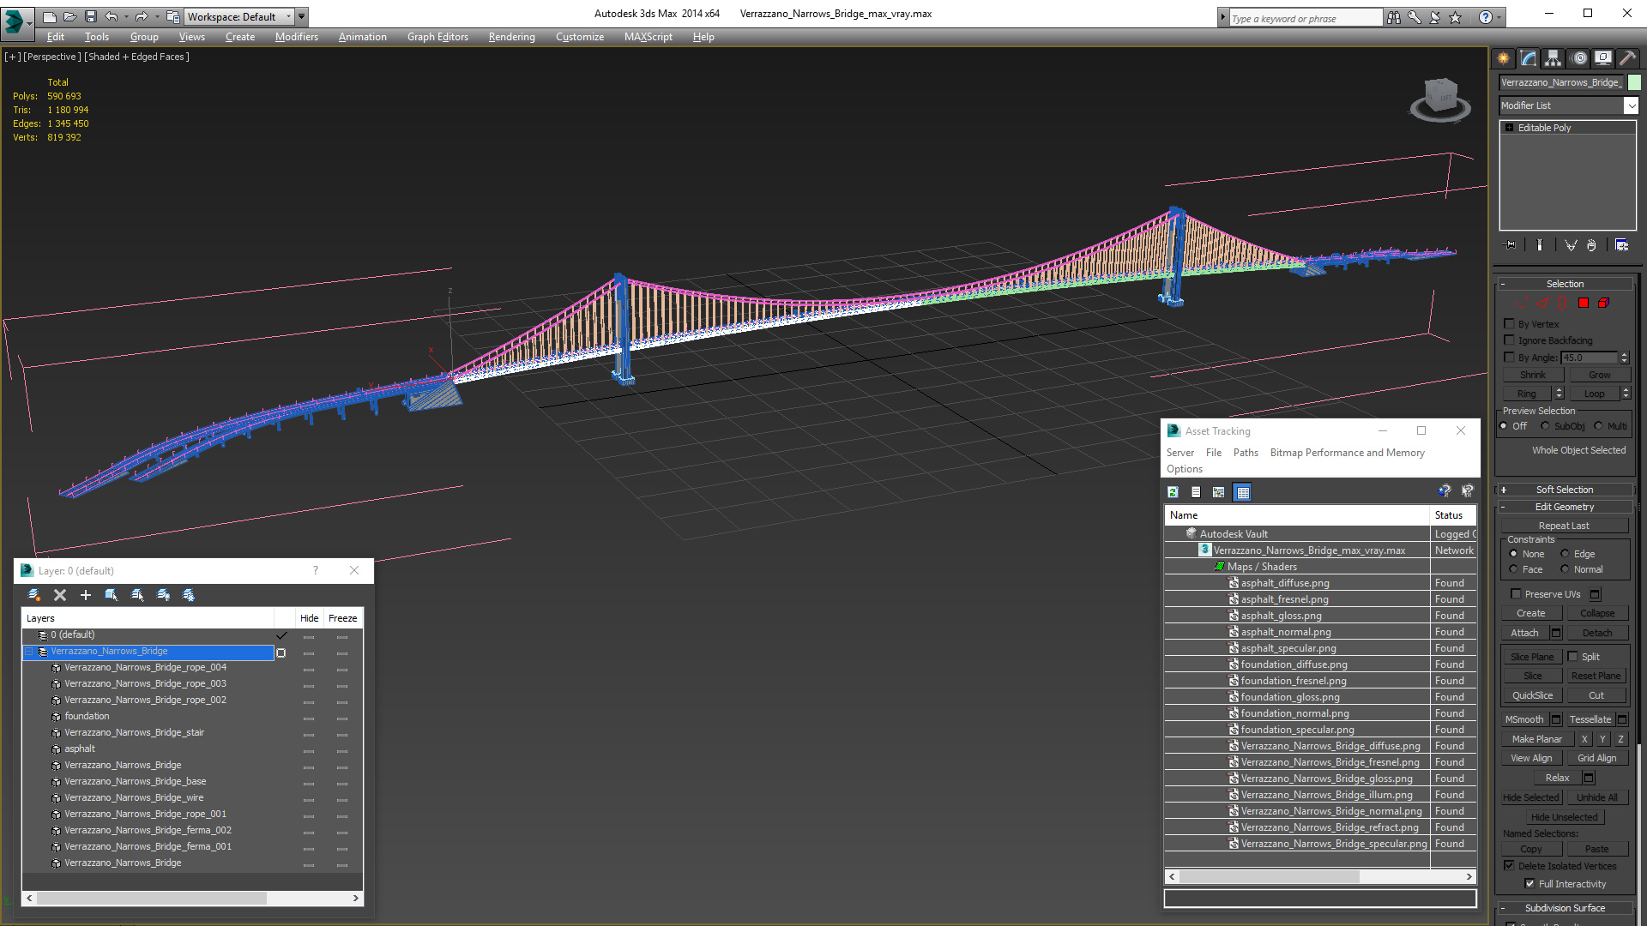Screen dimensions: 1647x926
Task: Click the help search keyword field
Action: coord(1304,18)
